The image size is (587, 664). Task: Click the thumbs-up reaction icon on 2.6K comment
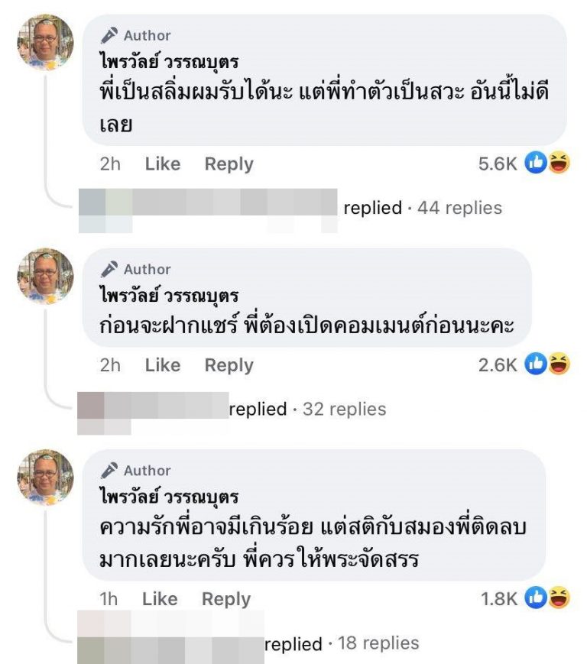(x=537, y=364)
